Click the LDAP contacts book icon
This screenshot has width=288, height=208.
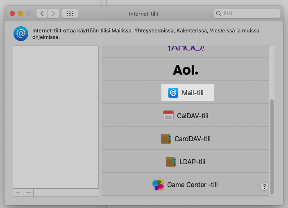(x=171, y=162)
